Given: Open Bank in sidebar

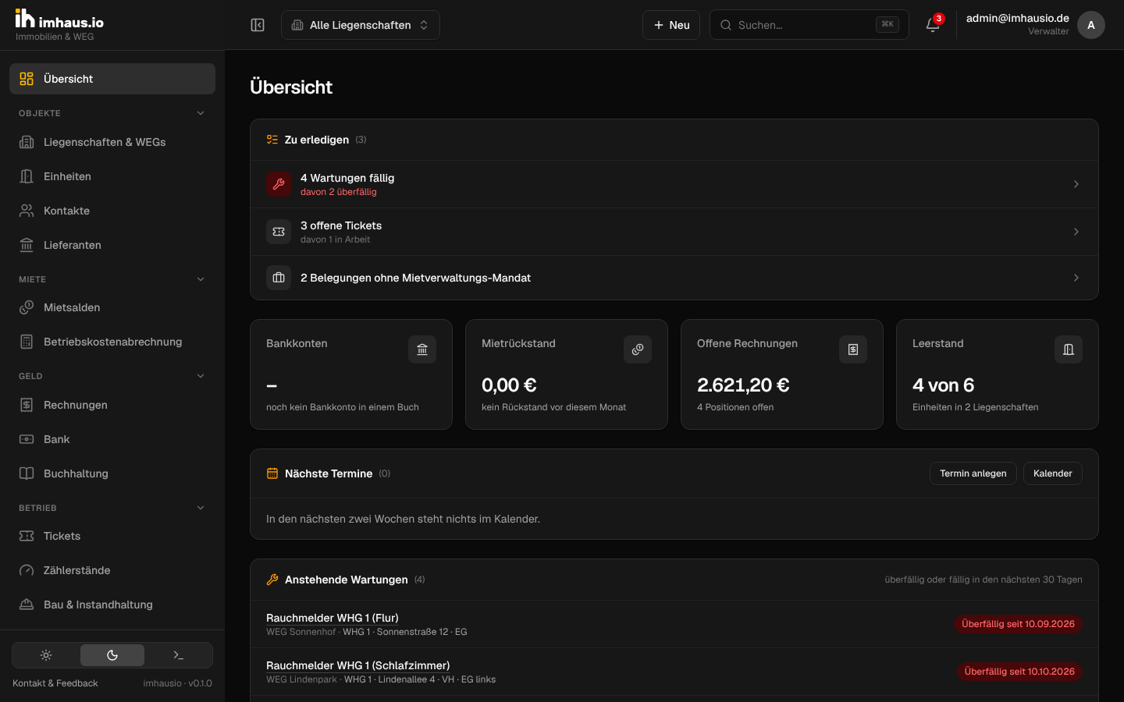Looking at the screenshot, I should (112, 439).
